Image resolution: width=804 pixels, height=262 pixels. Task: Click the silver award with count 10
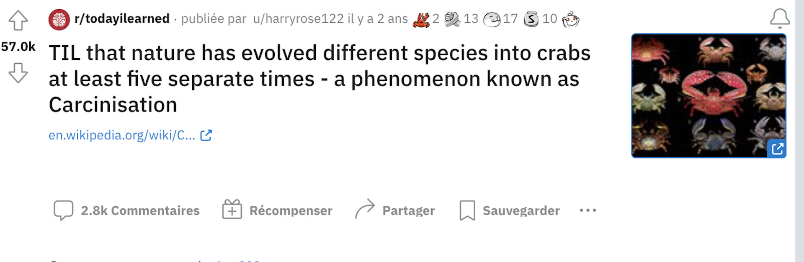click(531, 19)
